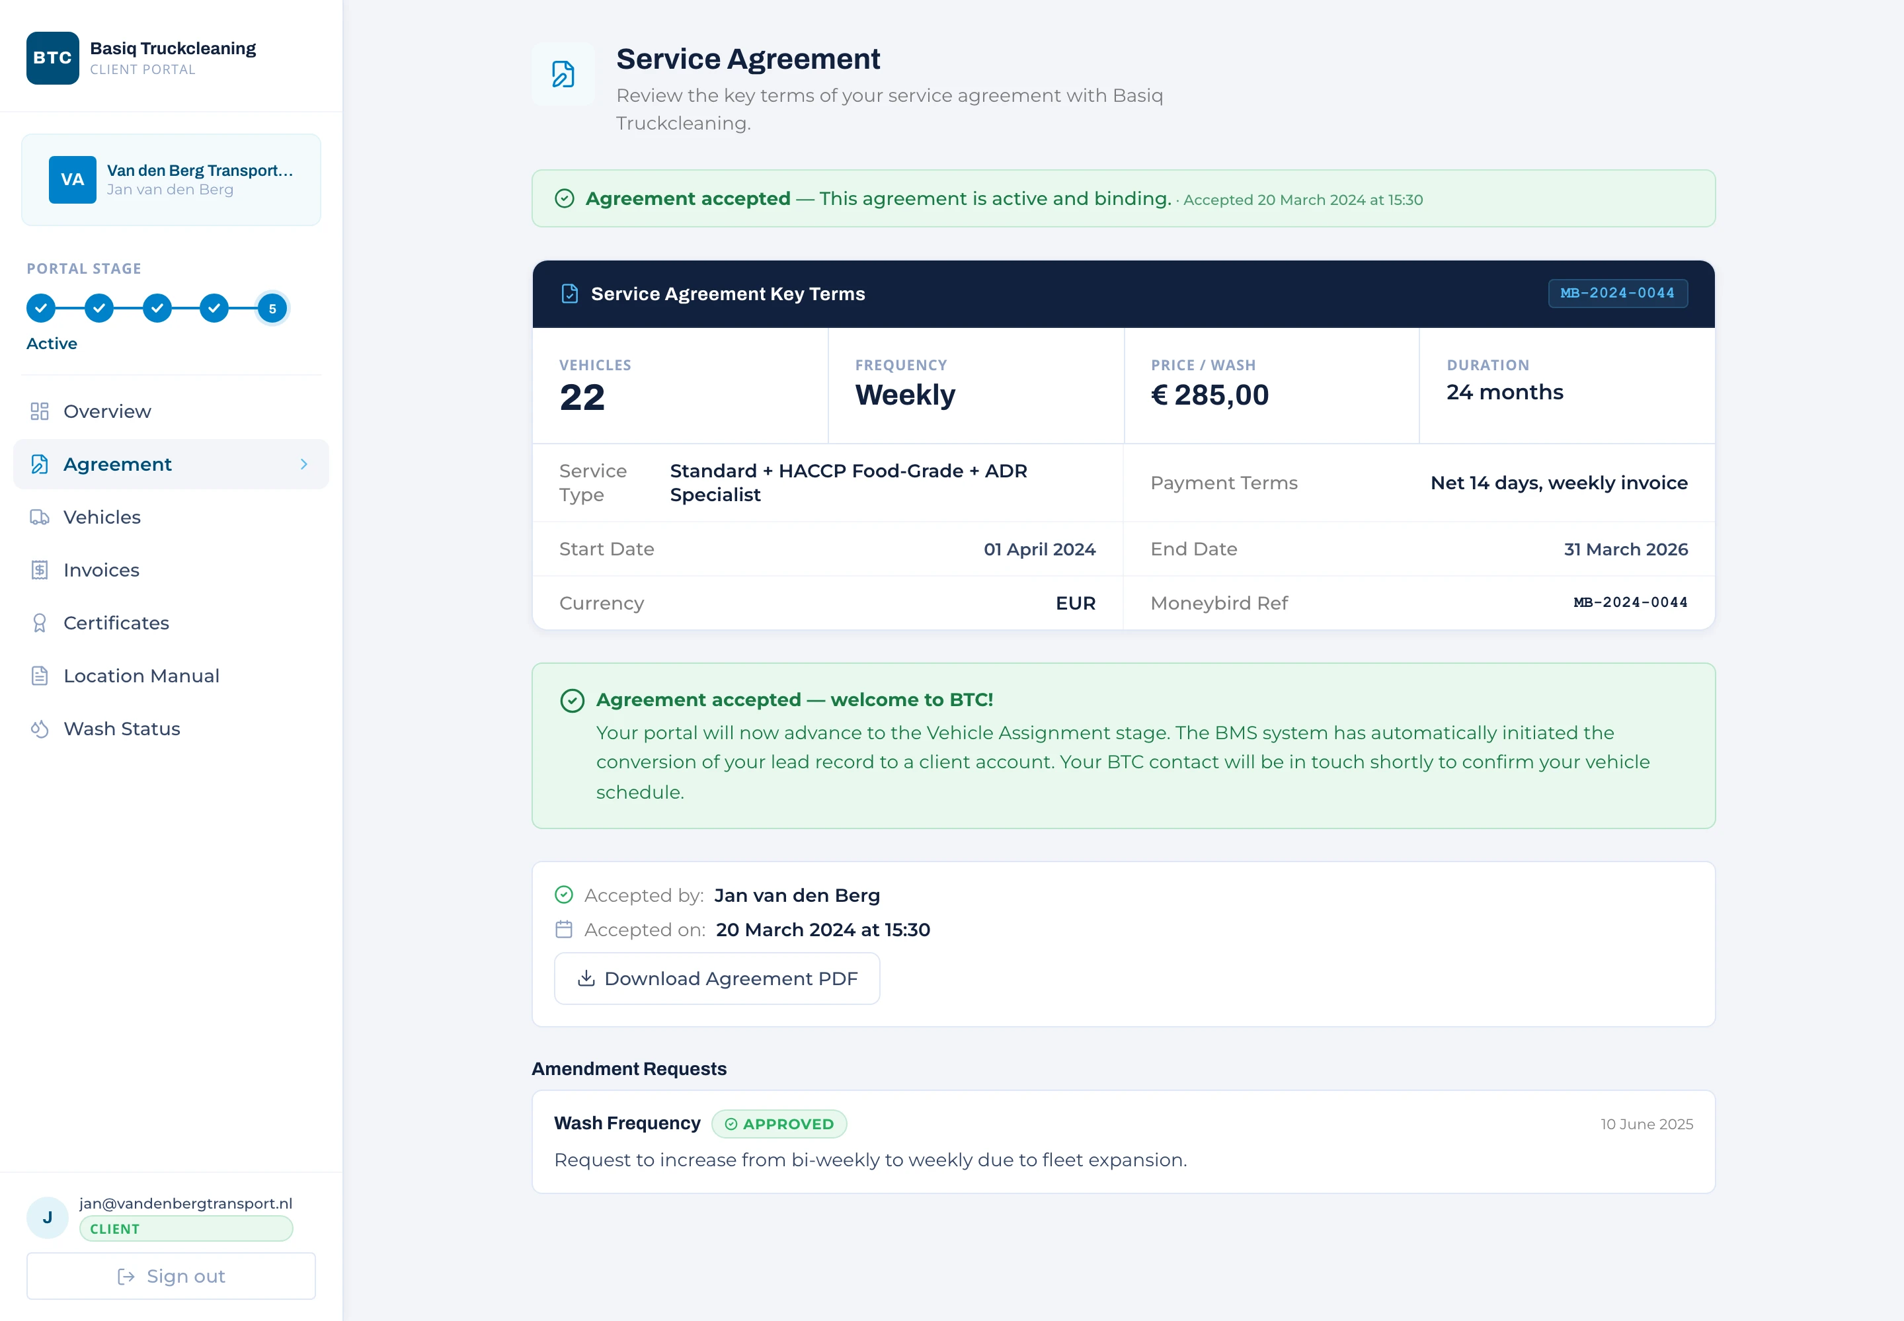This screenshot has width=1904, height=1321.
Task: Click the Overview grid icon
Action: [40, 411]
